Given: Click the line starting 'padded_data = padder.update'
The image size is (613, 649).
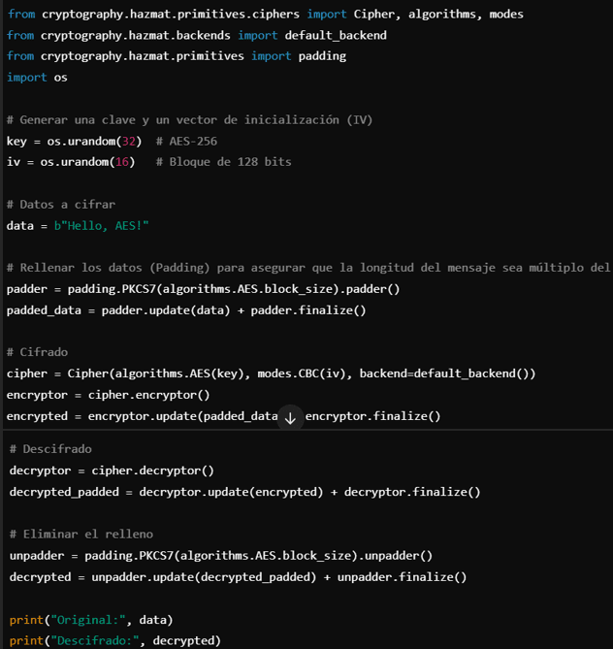Looking at the screenshot, I should [x=186, y=310].
